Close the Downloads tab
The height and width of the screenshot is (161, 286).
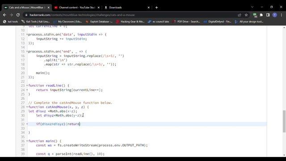[148, 8]
